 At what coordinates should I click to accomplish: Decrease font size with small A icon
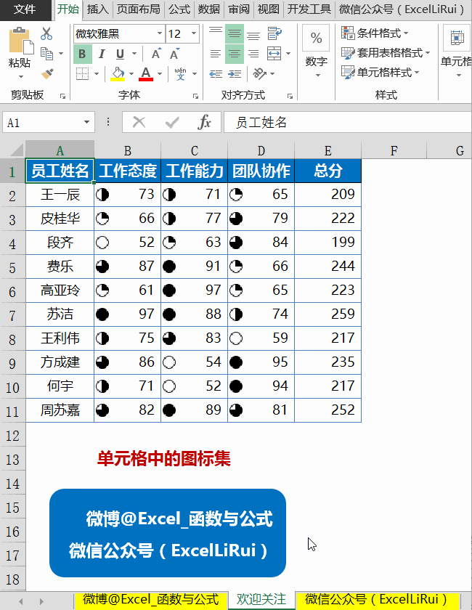(175, 54)
